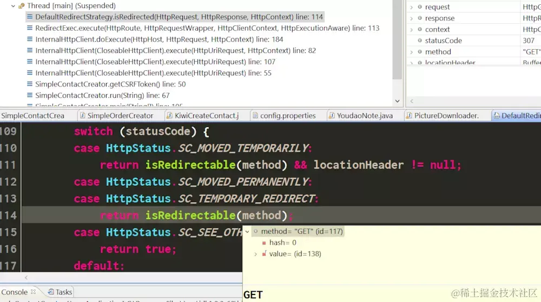Click the KiwiCreateContact.j tab file icon

169,116
